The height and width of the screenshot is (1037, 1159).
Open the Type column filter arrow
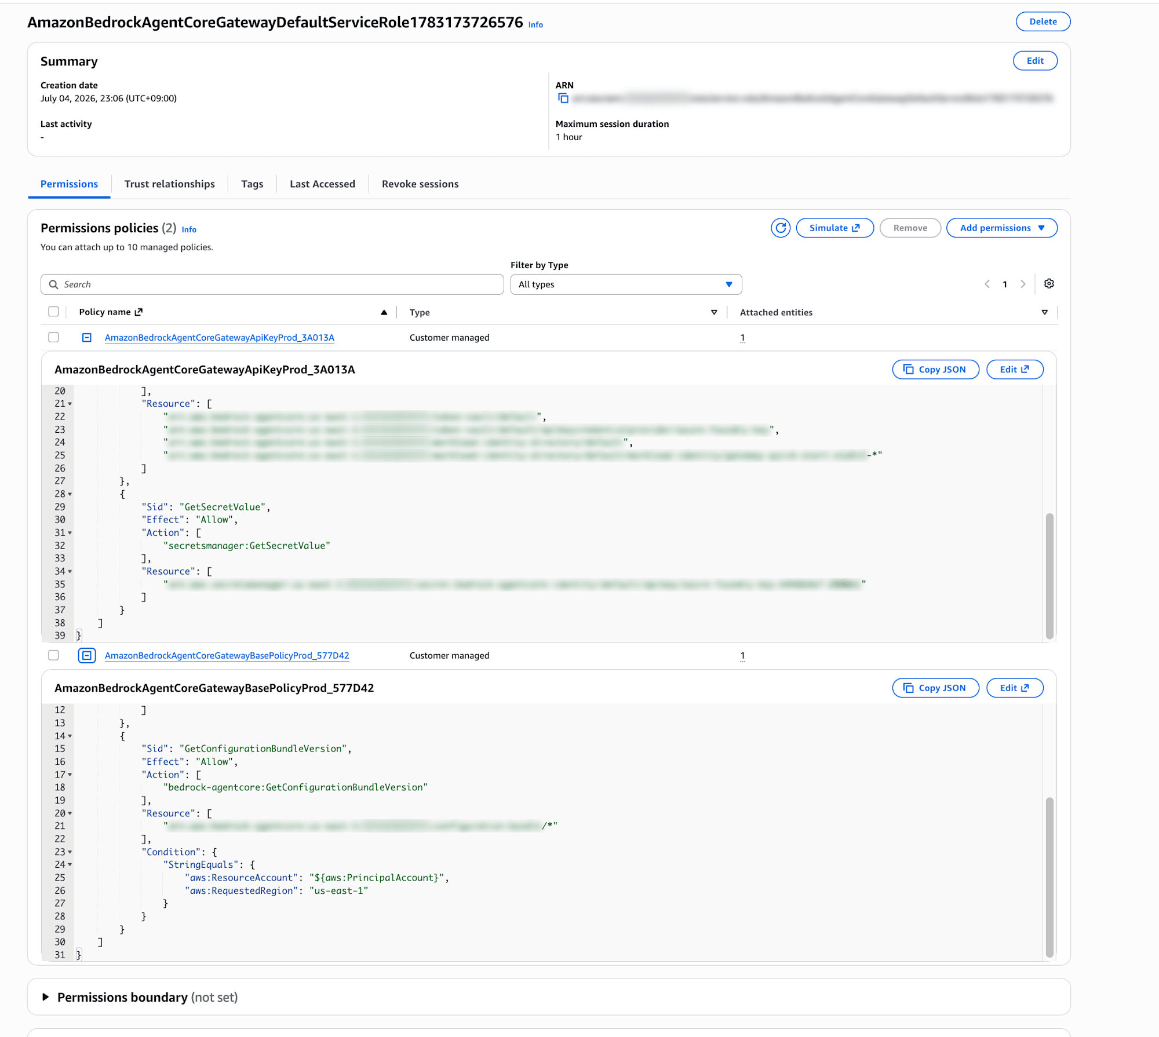[714, 313]
